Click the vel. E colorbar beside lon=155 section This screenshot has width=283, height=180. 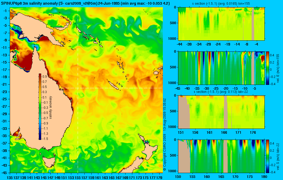[x=268, y=68]
